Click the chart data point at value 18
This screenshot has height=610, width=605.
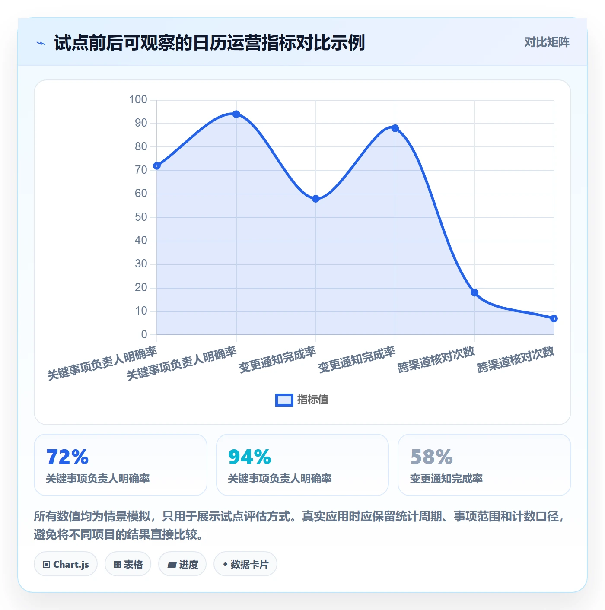click(474, 293)
